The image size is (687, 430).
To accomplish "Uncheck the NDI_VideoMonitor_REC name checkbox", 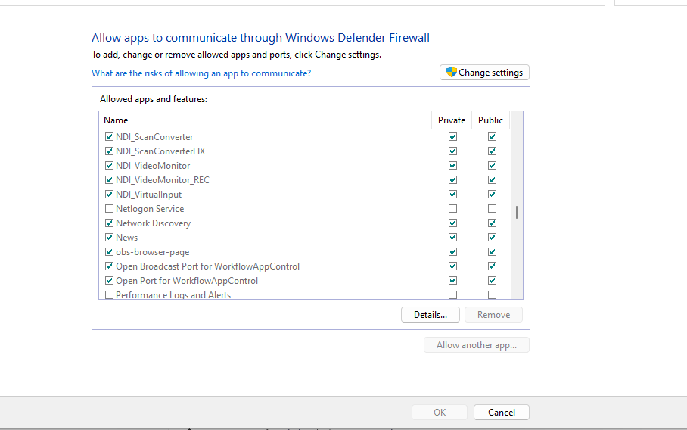I will click(109, 180).
